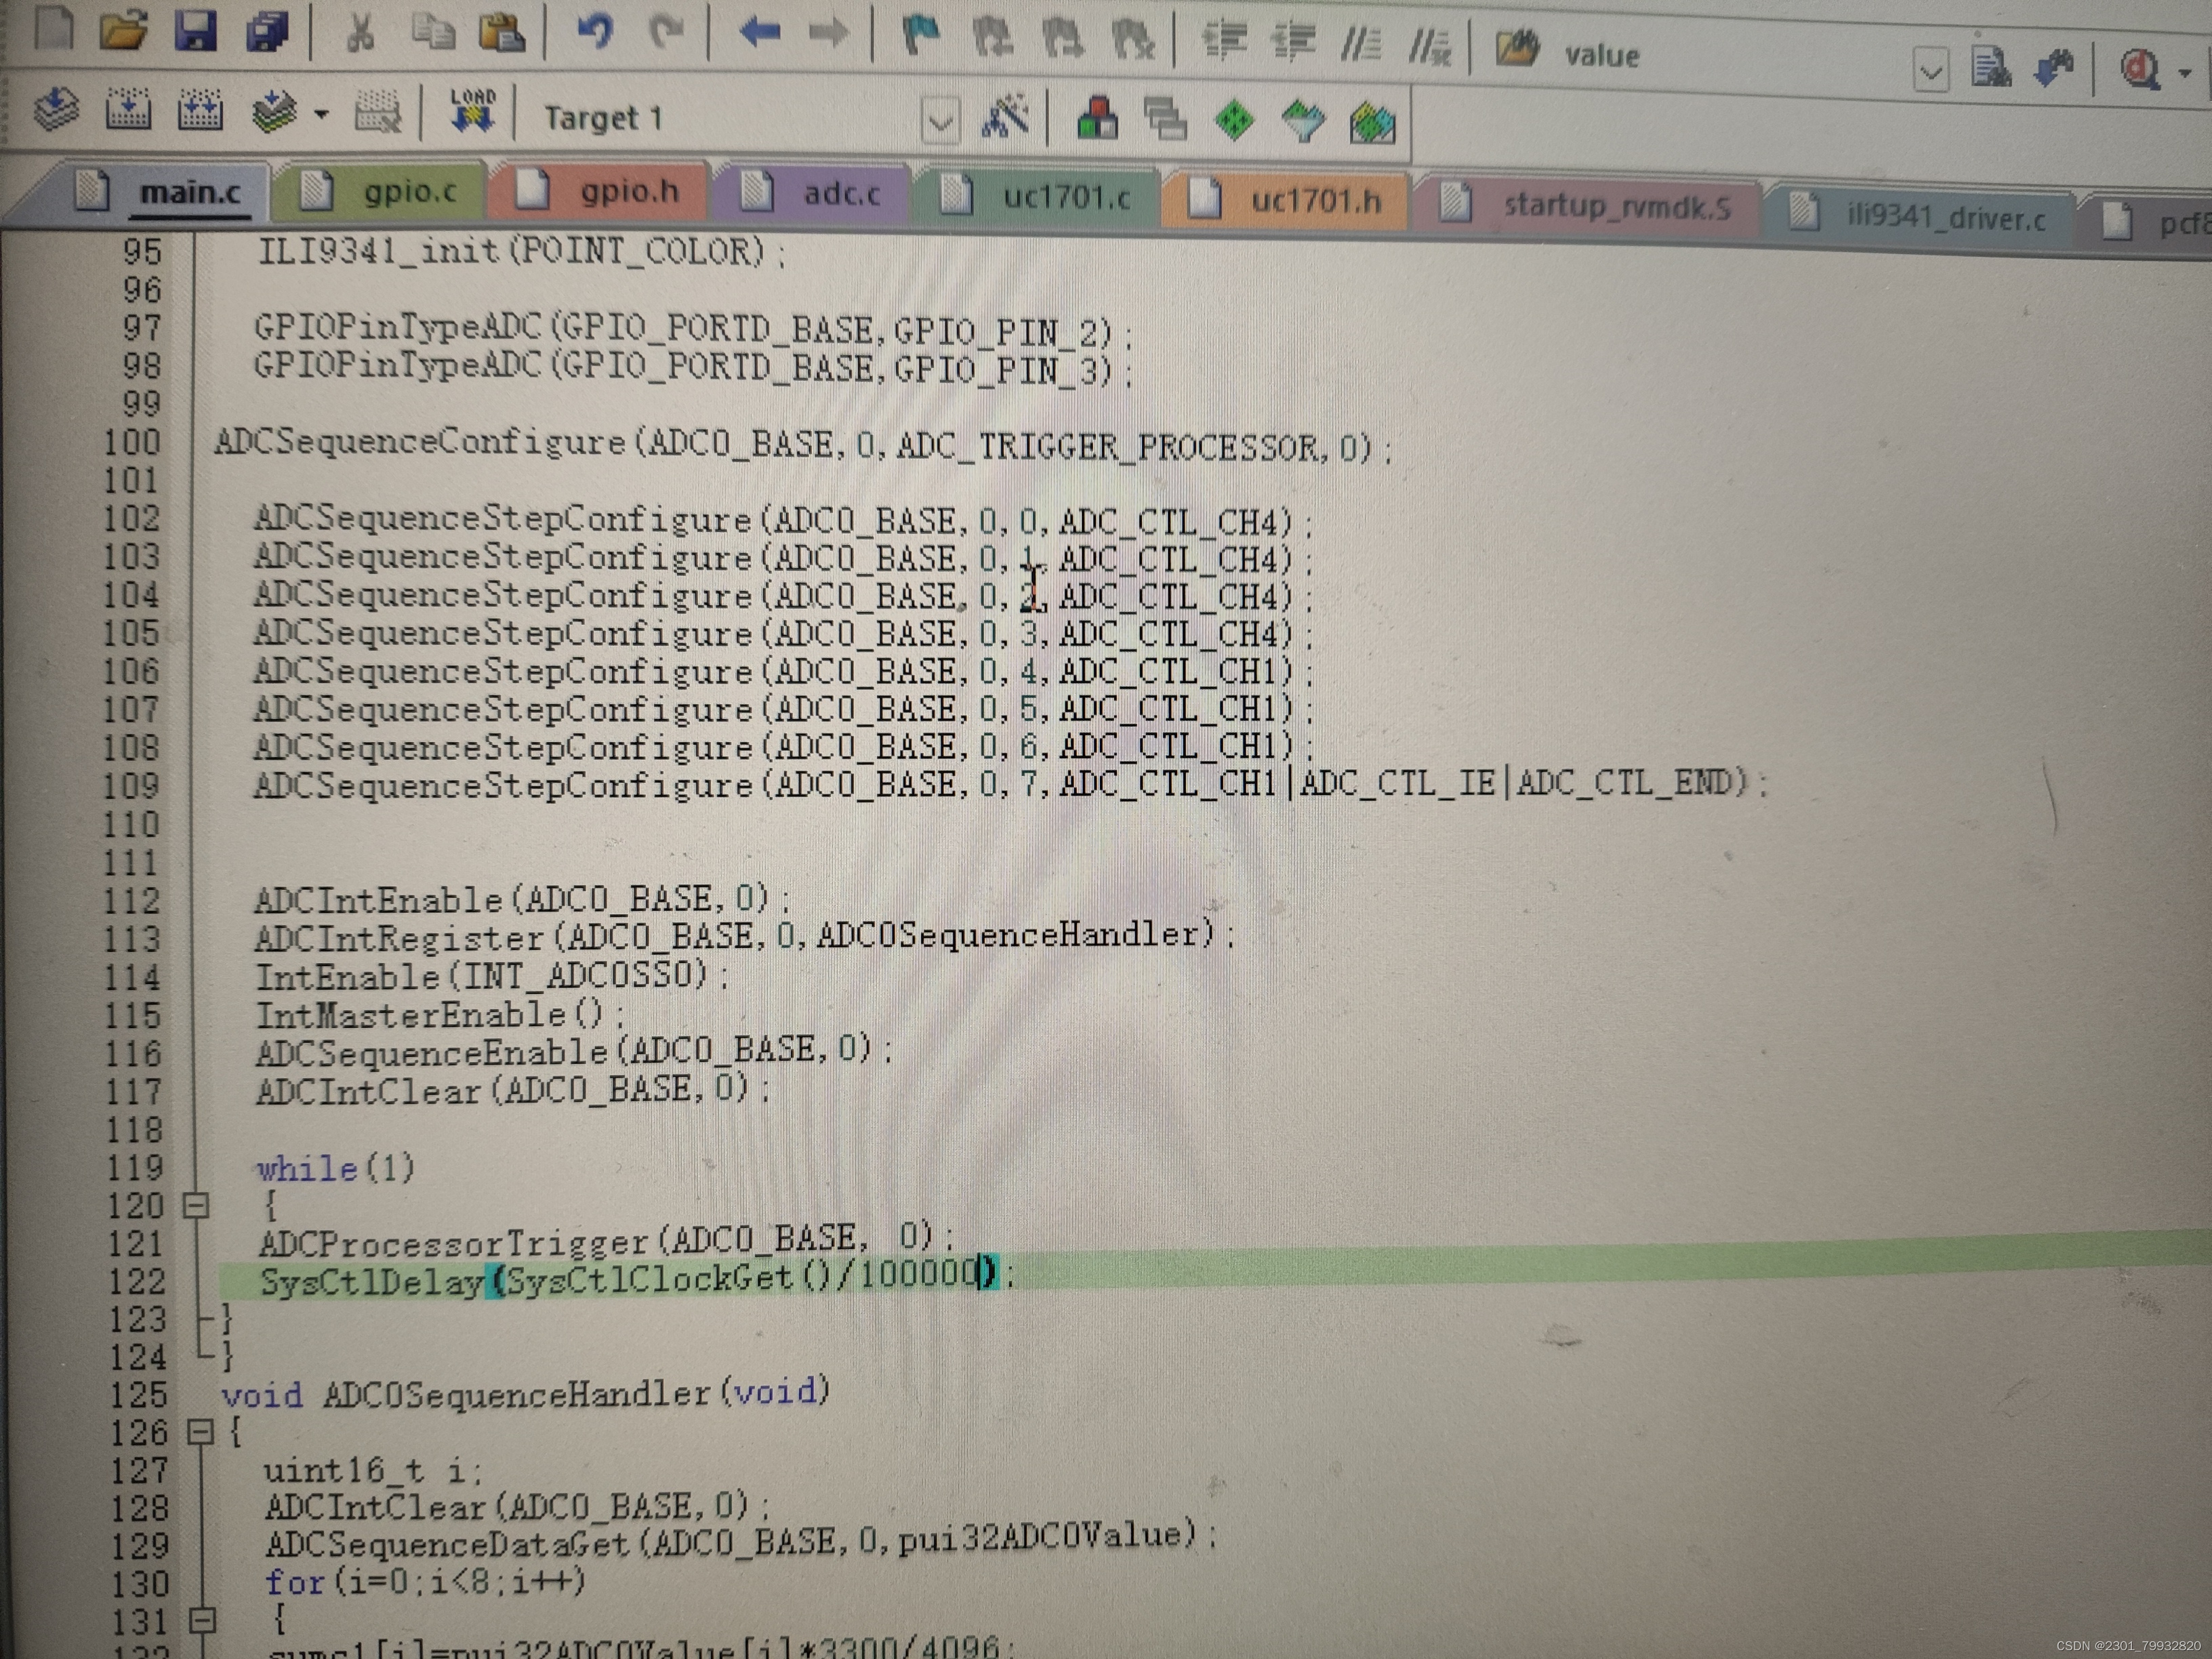
Task: Undo the last edit
Action: pos(596,32)
